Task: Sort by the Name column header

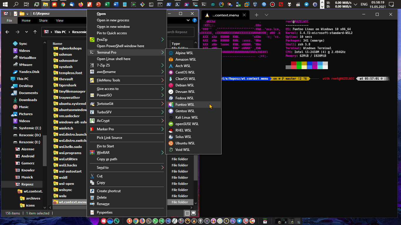Action: pyautogui.click(x=58, y=44)
